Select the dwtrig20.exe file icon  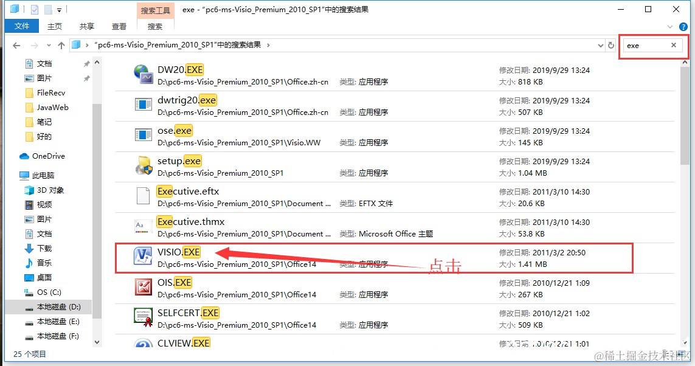[x=143, y=105]
